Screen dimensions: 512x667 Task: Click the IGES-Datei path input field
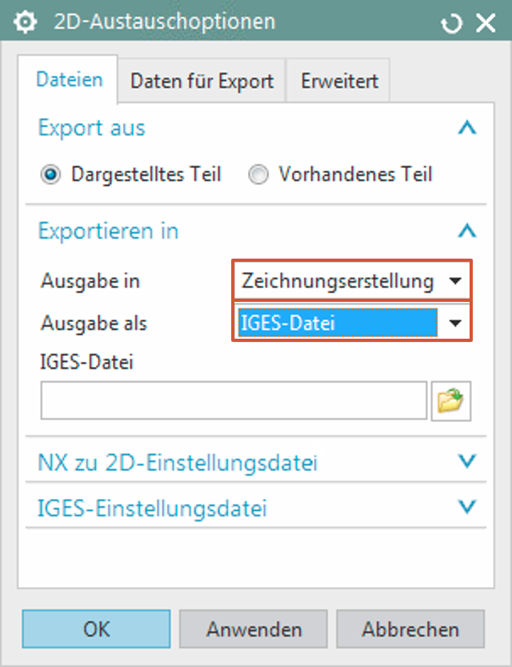[x=234, y=400]
